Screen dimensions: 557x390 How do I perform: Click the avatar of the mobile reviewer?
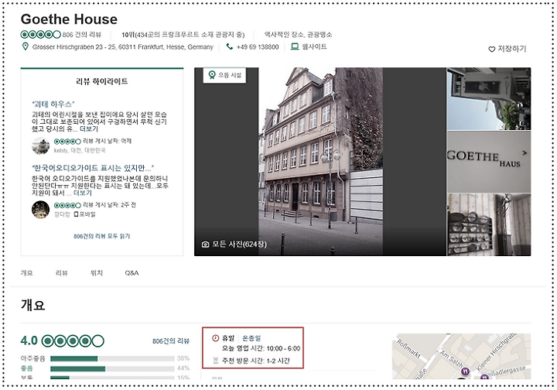pyautogui.click(x=40, y=210)
